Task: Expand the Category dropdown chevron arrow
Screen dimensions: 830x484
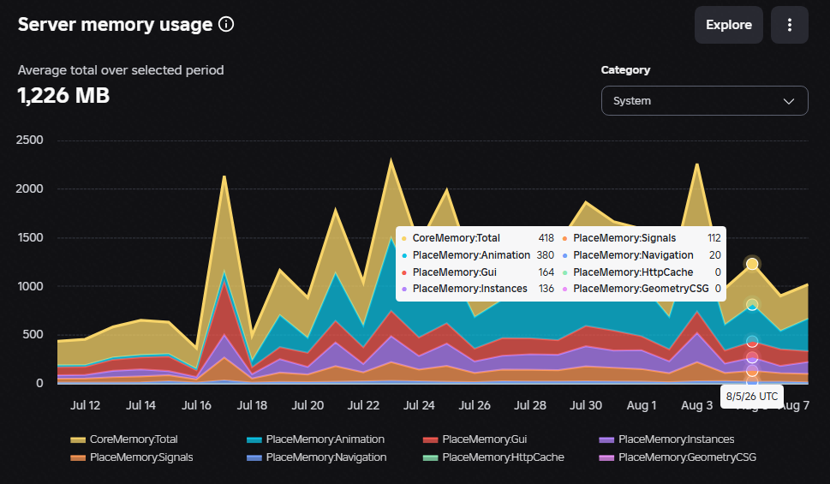Action: point(789,101)
